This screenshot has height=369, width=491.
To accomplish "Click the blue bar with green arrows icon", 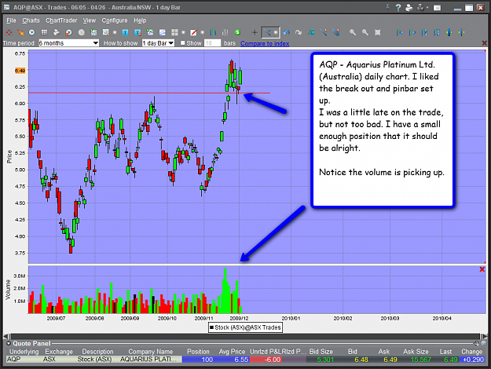I will (x=449, y=32).
